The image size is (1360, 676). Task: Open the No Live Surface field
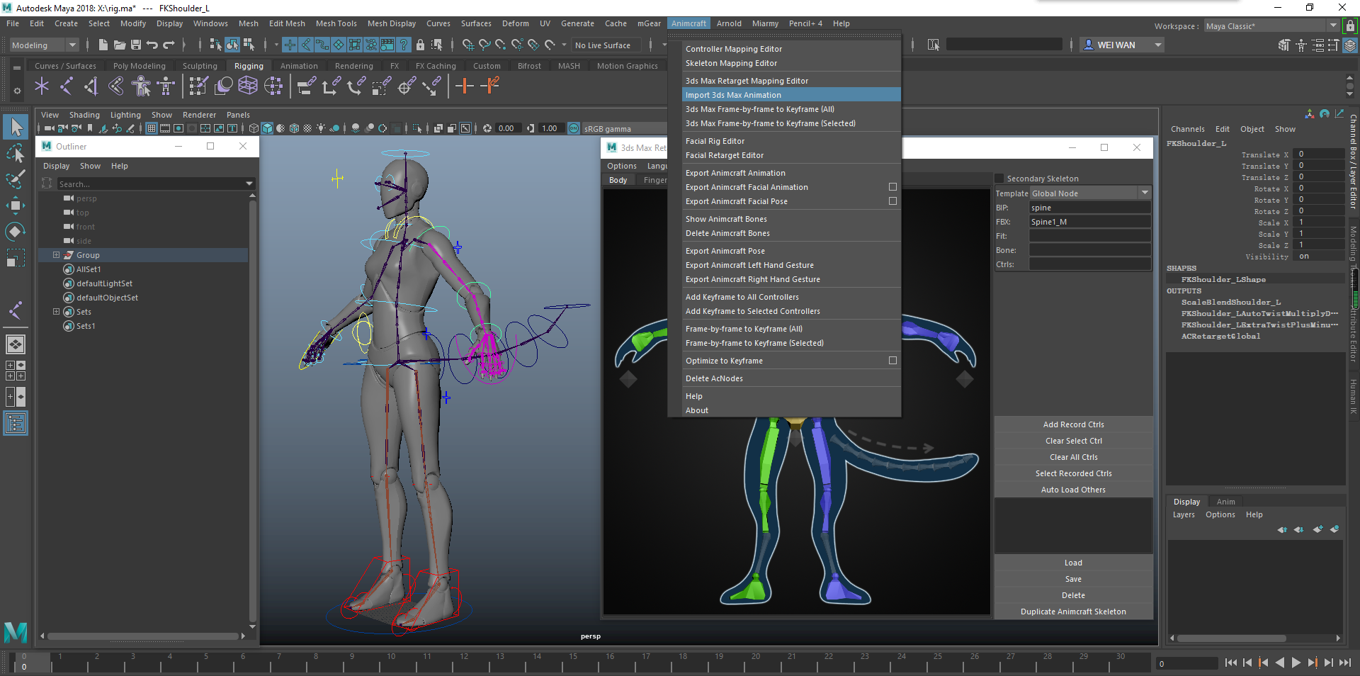606,45
